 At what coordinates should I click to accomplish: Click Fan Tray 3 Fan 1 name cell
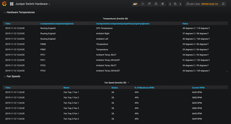pyautogui.click(x=71, y=113)
